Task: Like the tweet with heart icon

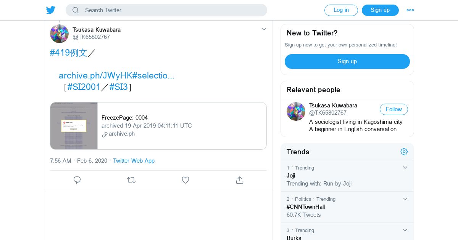Action: coord(185,180)
